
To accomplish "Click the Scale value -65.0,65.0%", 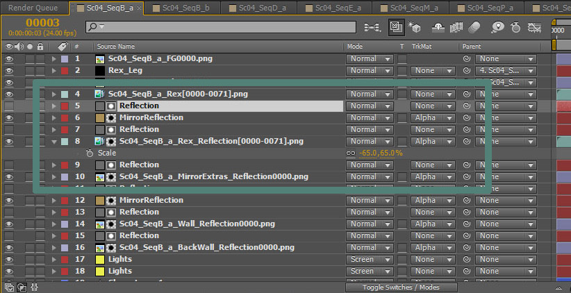I will coord(381,153).
